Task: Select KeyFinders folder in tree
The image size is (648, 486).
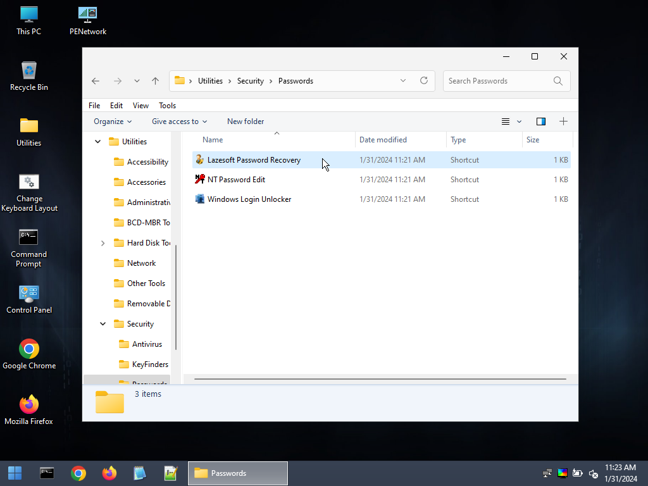Action: coord(144,364)
